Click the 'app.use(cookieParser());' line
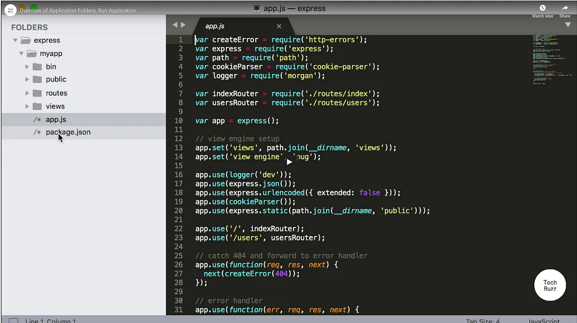577x323 pixels. click(245, 201)
